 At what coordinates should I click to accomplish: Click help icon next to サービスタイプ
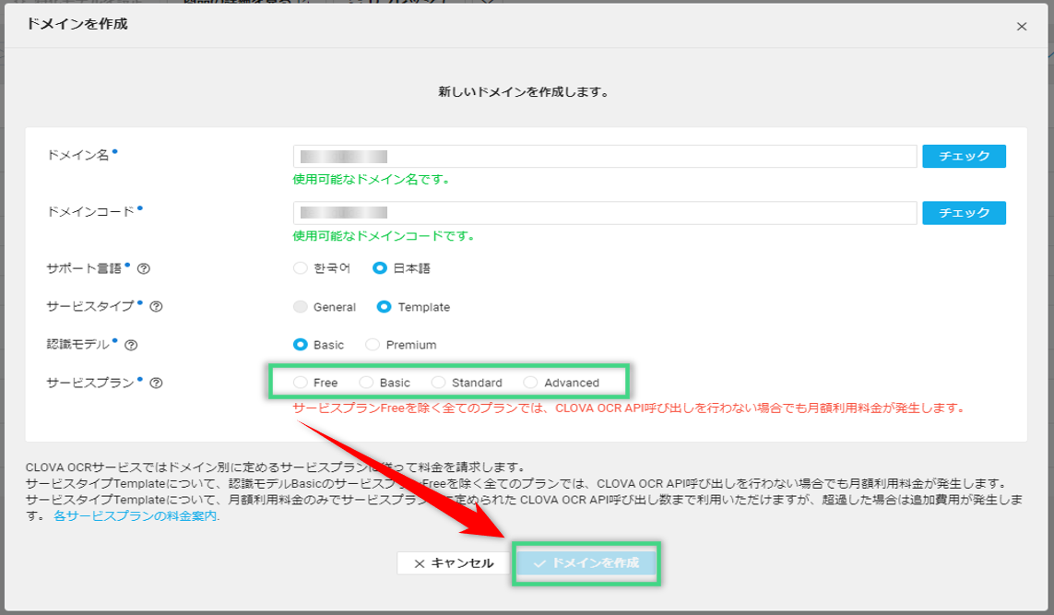156,307
